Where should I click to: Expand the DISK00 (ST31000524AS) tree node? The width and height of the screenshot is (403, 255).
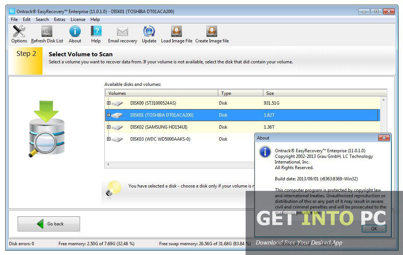click(x=109, y=103)
